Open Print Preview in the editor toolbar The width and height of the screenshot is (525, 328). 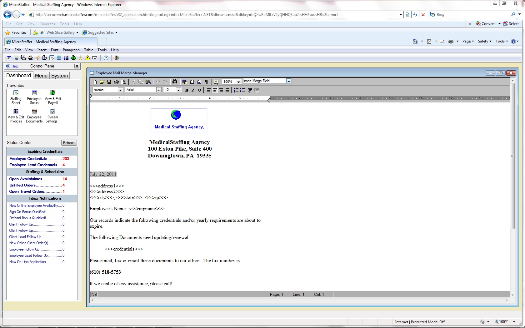click(123, 82)
